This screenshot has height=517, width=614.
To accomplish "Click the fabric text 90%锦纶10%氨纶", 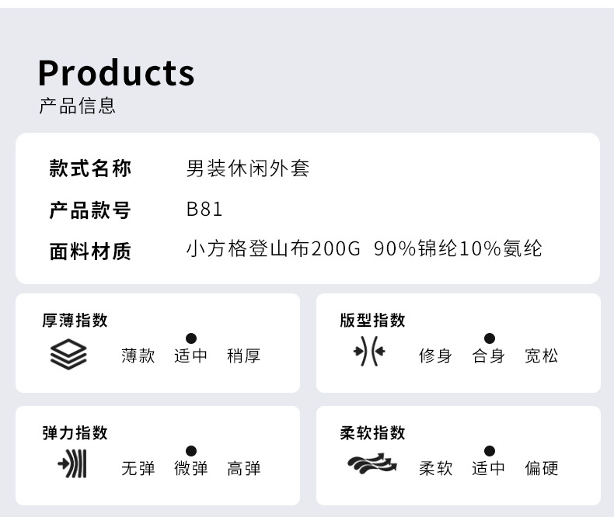I will (458, 249).
